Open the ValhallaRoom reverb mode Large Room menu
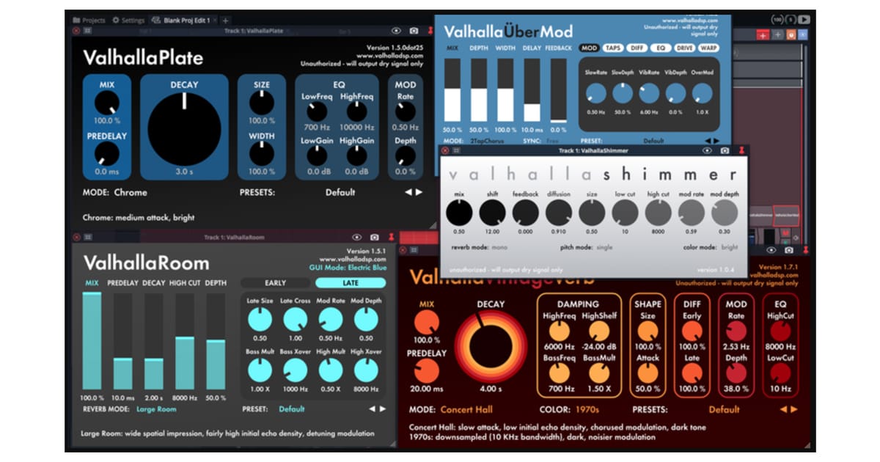Viewport: 880px width, 462px height. point(156,409)
